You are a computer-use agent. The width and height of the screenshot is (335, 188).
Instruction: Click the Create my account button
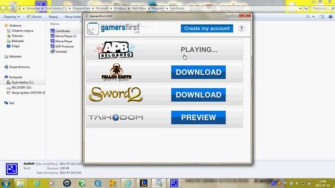click(207, 28)
